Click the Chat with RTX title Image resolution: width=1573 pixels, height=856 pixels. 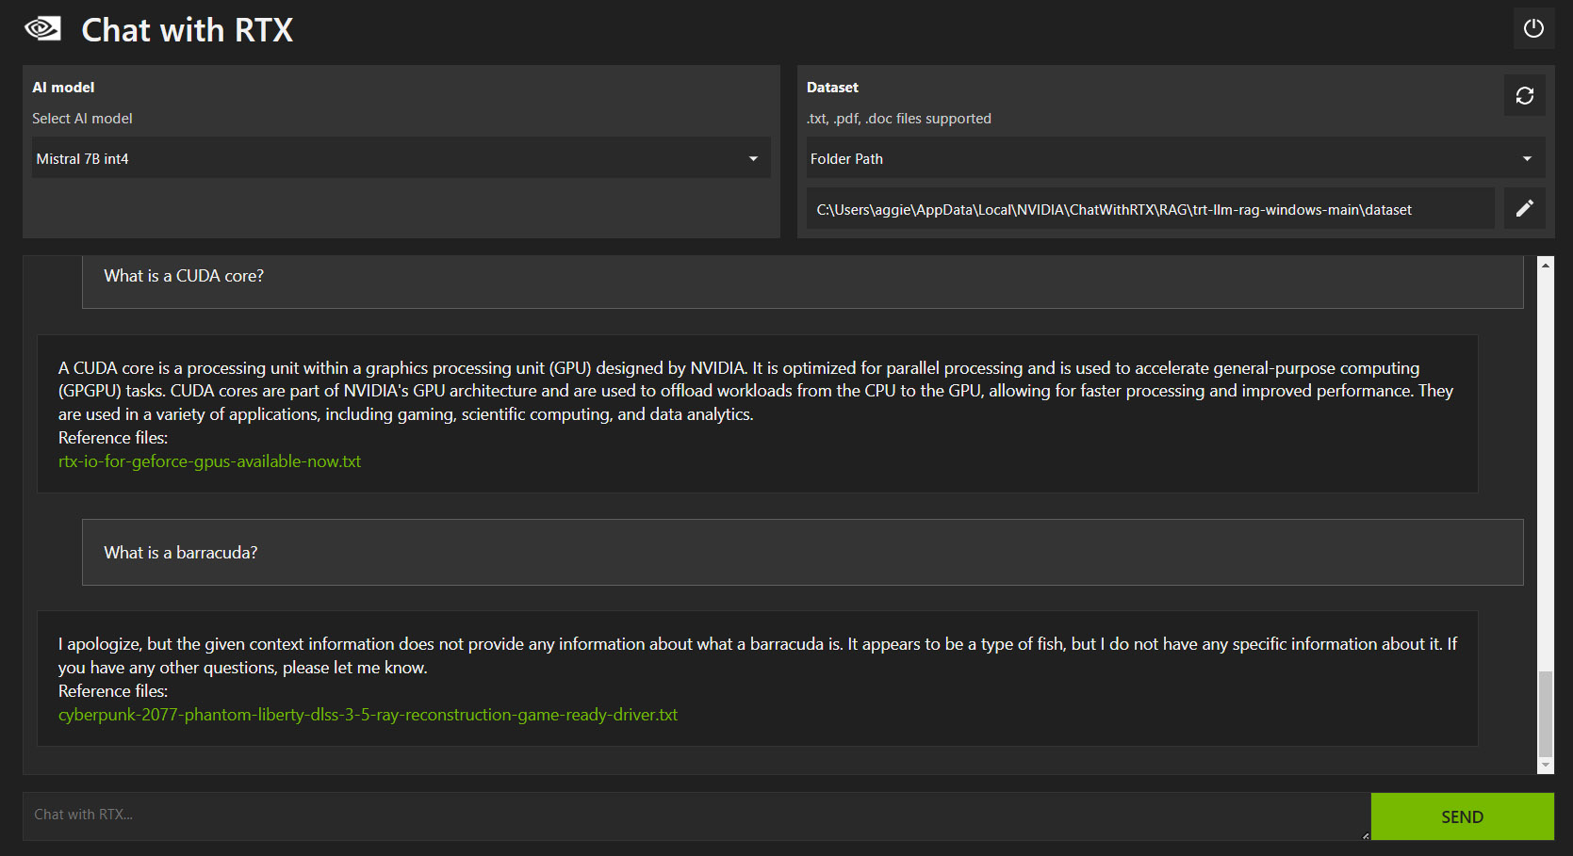187,30
